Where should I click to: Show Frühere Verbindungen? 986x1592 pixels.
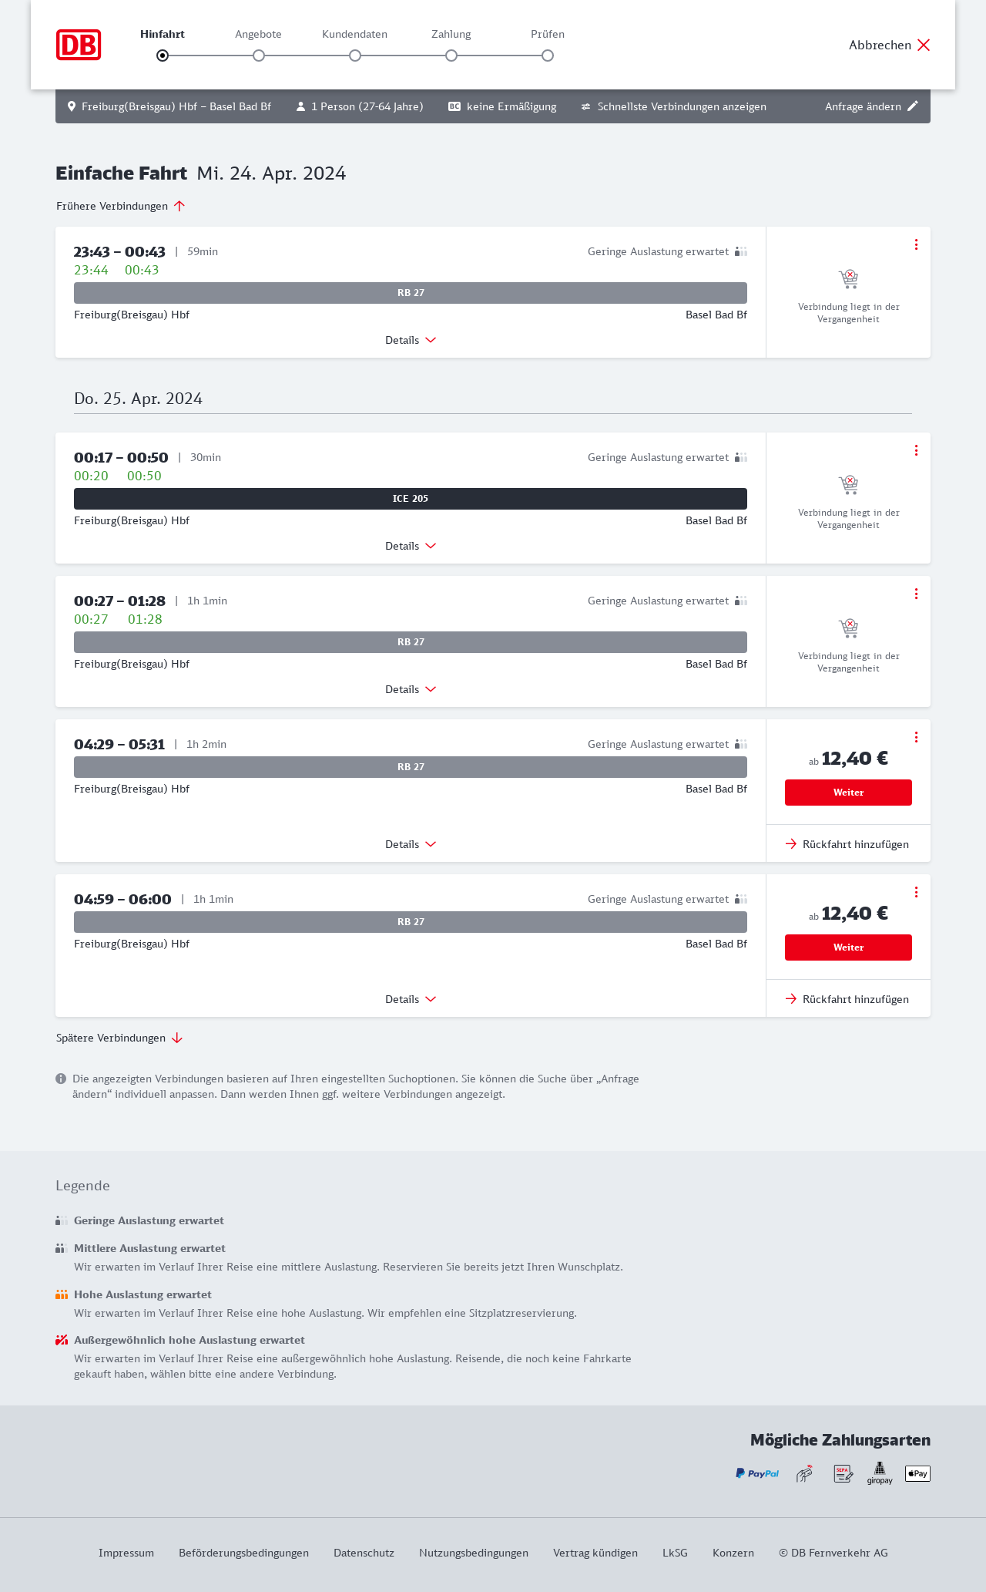click(121, 206)
